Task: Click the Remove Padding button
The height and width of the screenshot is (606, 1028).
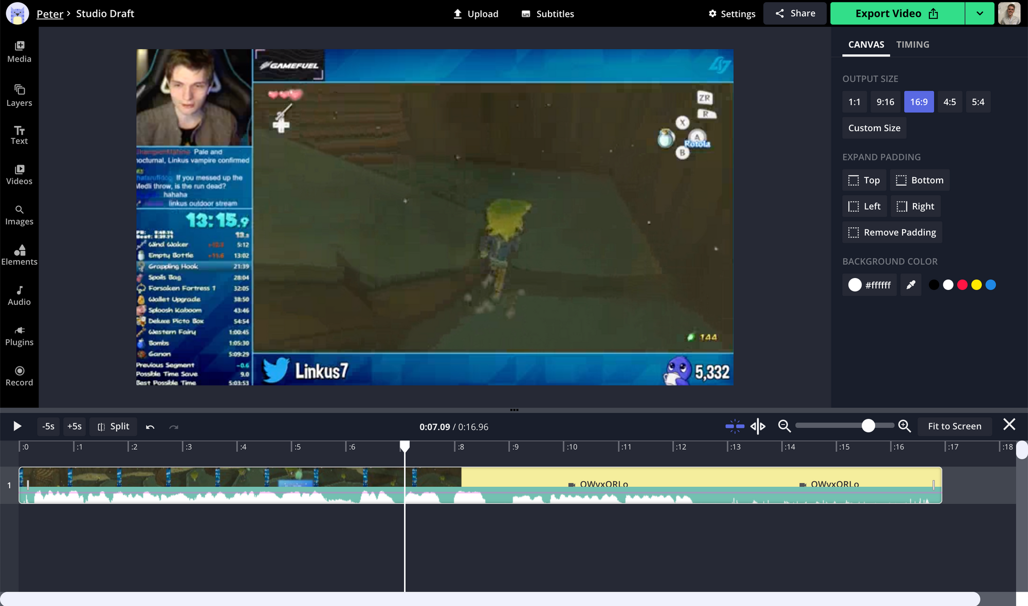Action: tap(892, 232)
